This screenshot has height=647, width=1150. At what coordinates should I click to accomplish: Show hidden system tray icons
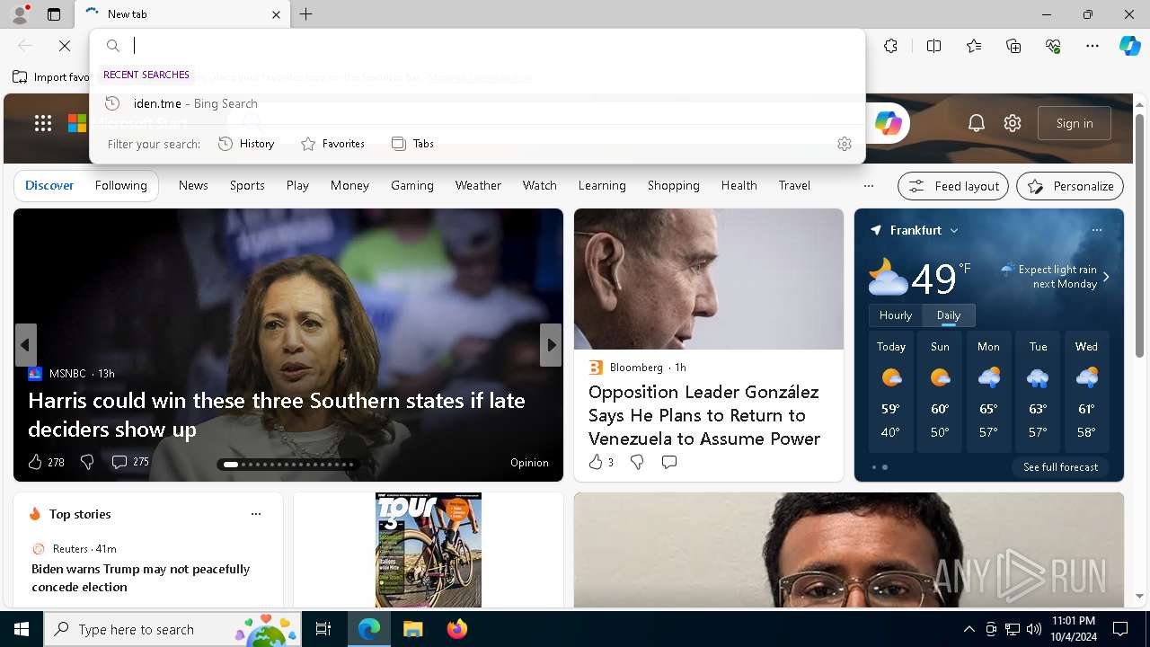(969, 629)
